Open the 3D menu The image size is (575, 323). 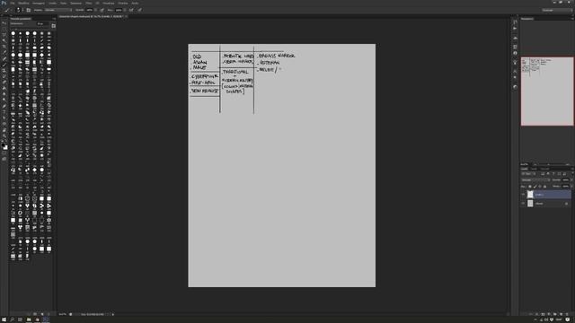pyautogui.click(x=97, y=3)
